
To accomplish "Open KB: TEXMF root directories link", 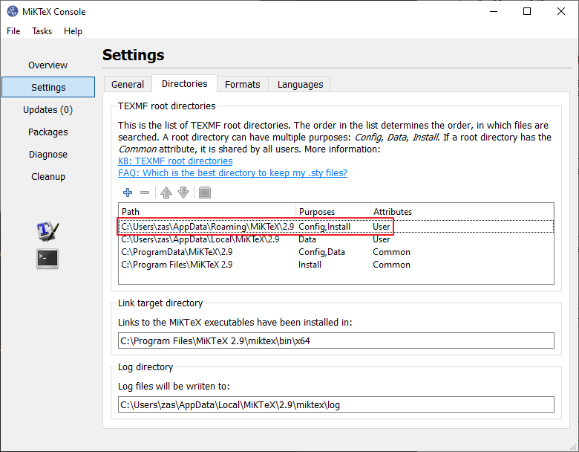I will [x=175, y=161].
